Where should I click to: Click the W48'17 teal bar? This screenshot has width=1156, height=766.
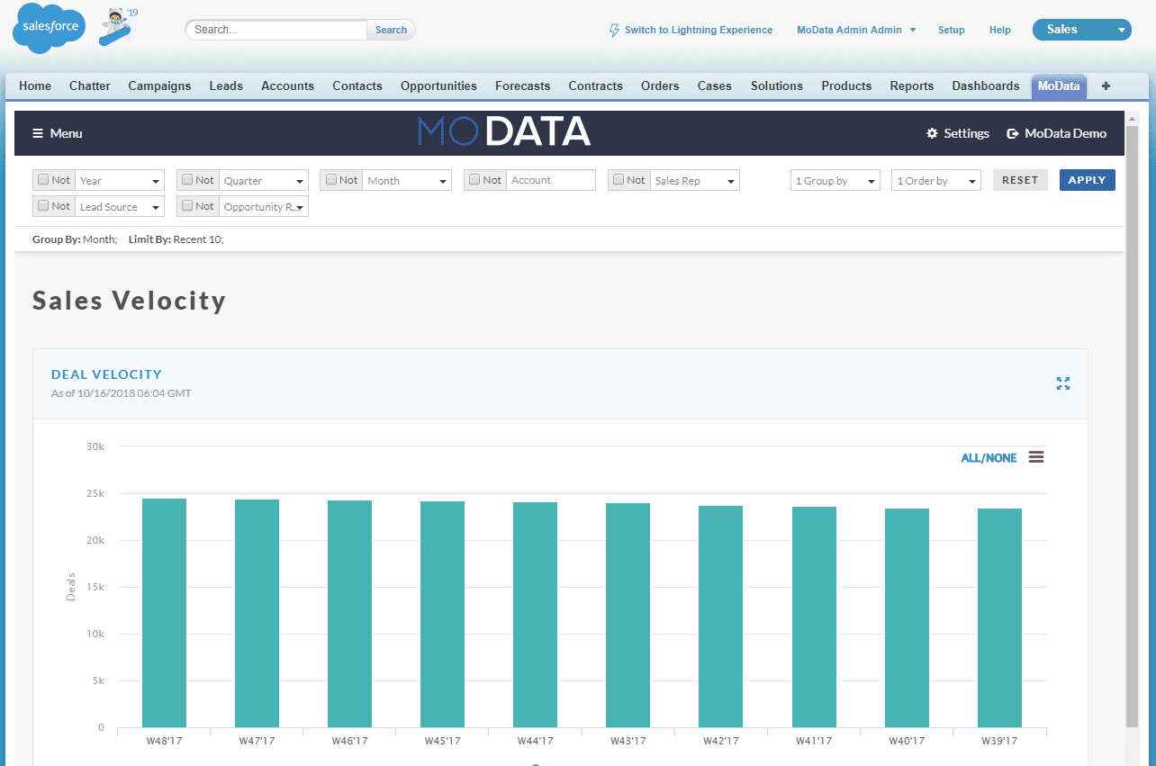click(164, 613)
